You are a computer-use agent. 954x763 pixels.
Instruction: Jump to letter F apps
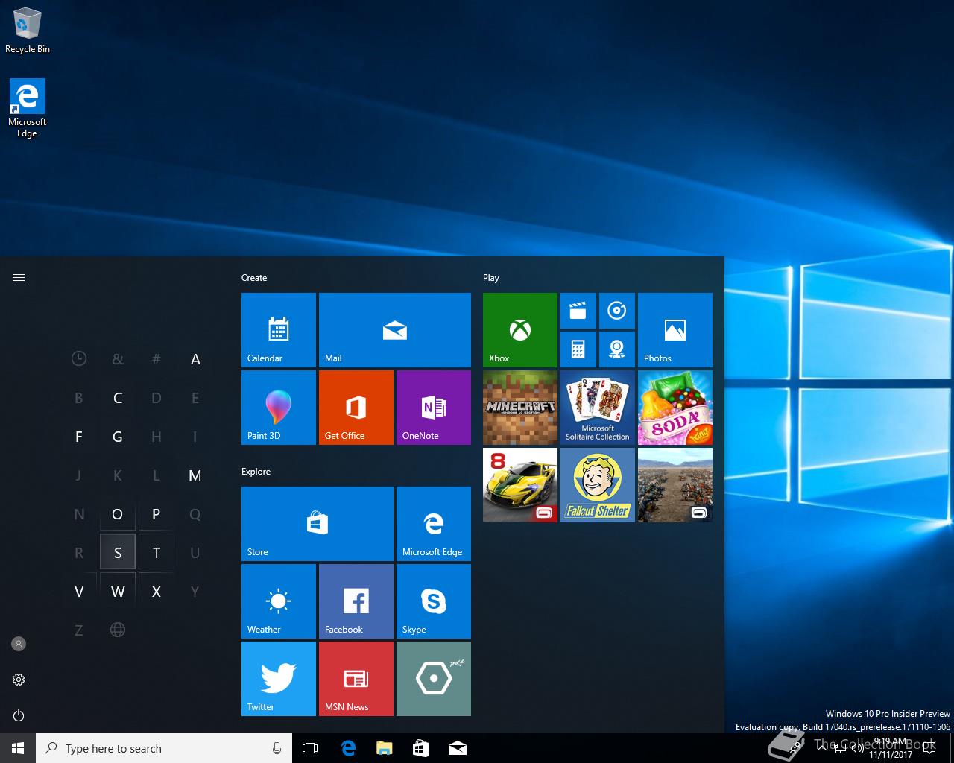(x=79, y=437)
